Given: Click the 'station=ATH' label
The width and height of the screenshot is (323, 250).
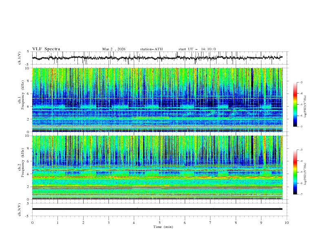Looking at the screenshot, I should [x=151, y=49].
